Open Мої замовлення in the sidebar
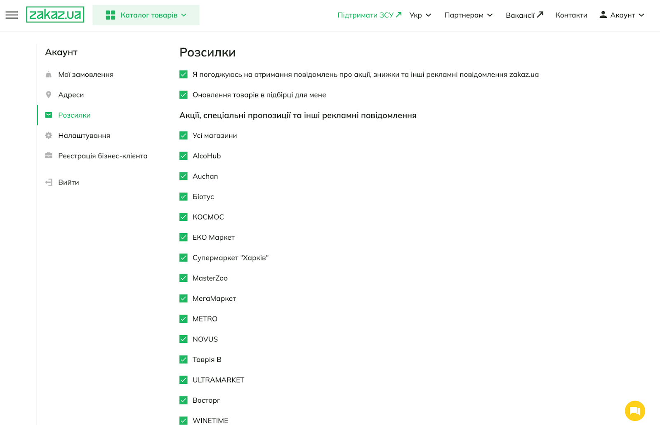This screenshot has height=425, width=660. [x=86, y=75]
